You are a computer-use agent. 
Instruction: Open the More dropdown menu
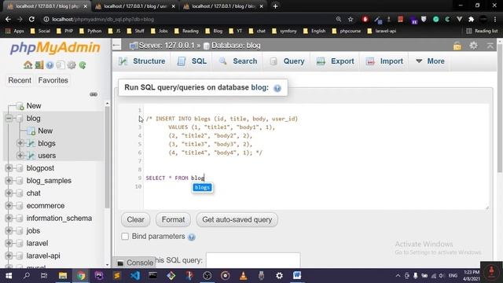[x=430, y=61]
